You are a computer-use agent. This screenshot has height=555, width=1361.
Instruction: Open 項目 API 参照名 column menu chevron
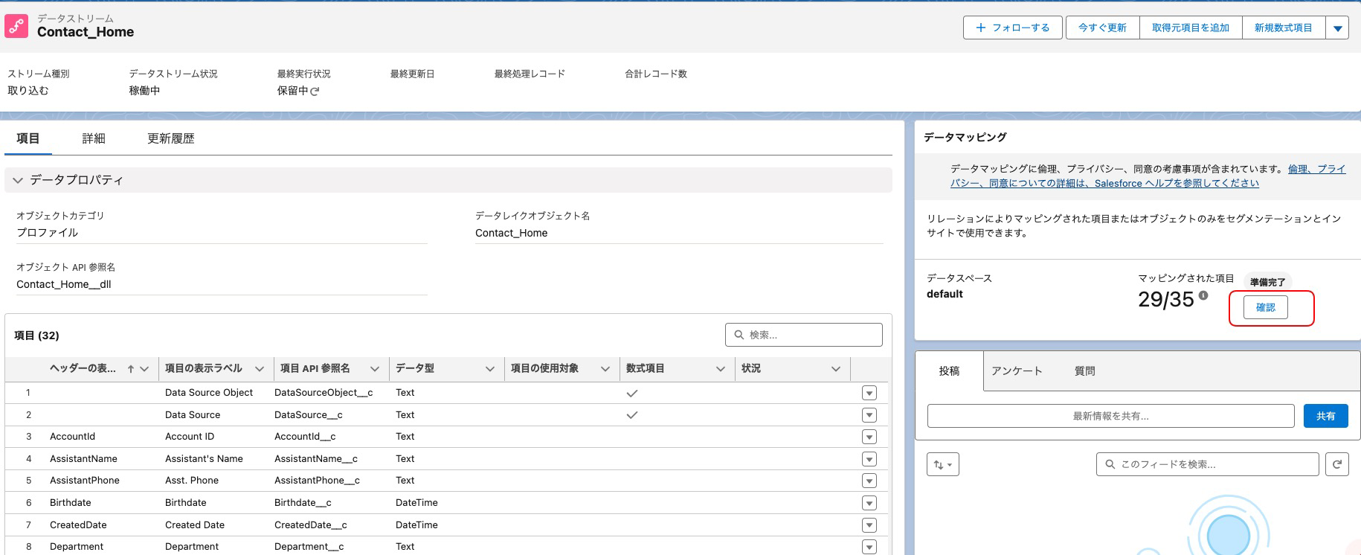(375, 369)
